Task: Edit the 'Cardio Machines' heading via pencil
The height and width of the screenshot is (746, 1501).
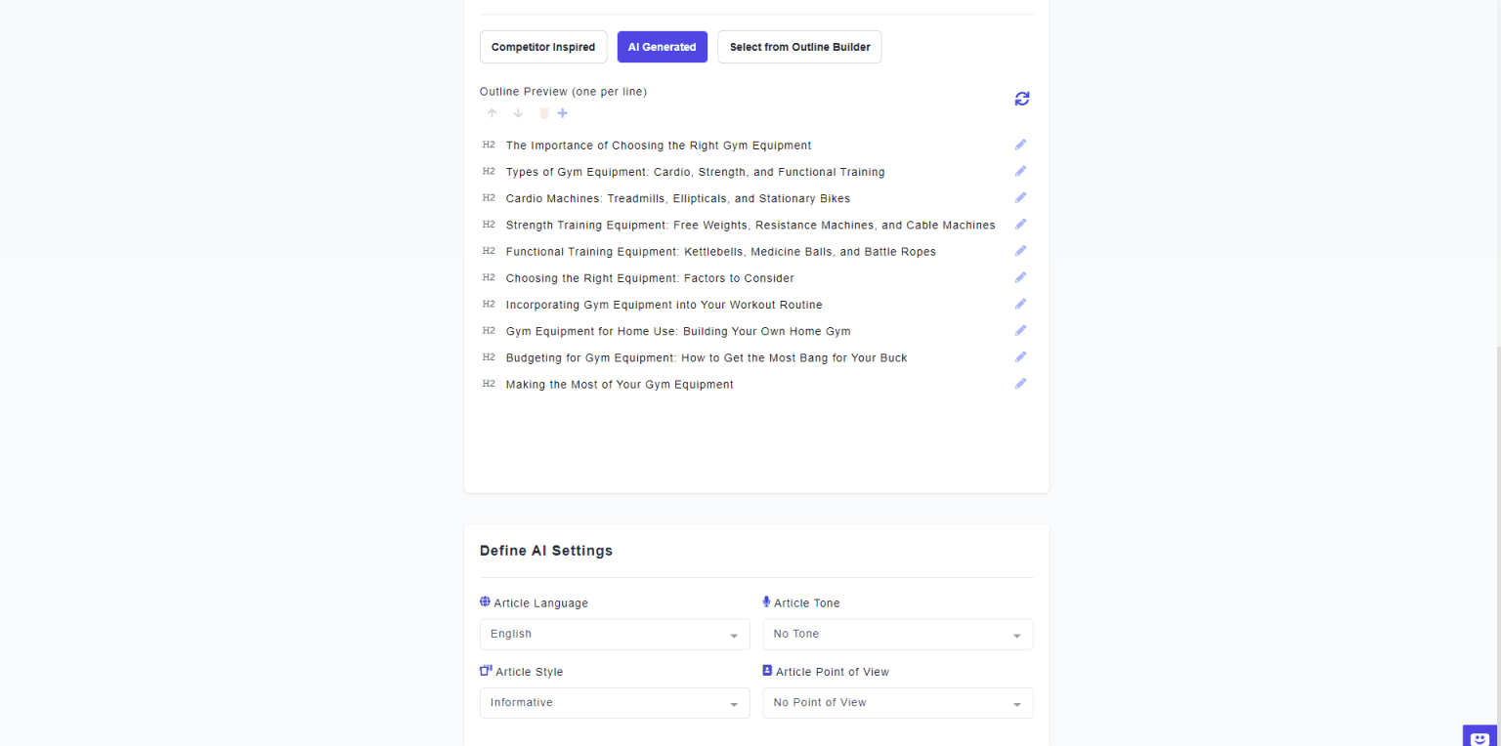Action: coord(1020,198)
